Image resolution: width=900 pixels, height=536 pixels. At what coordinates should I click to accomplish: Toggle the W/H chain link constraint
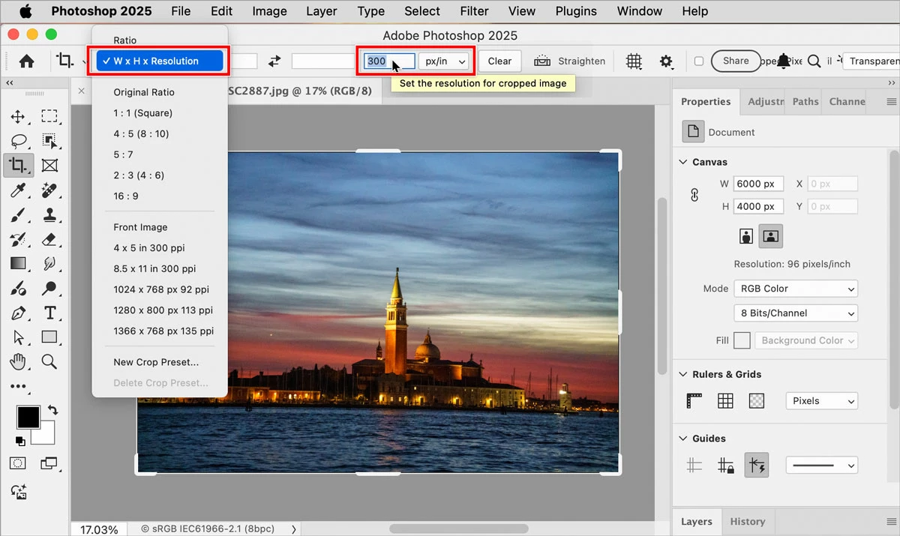point(694,195)
